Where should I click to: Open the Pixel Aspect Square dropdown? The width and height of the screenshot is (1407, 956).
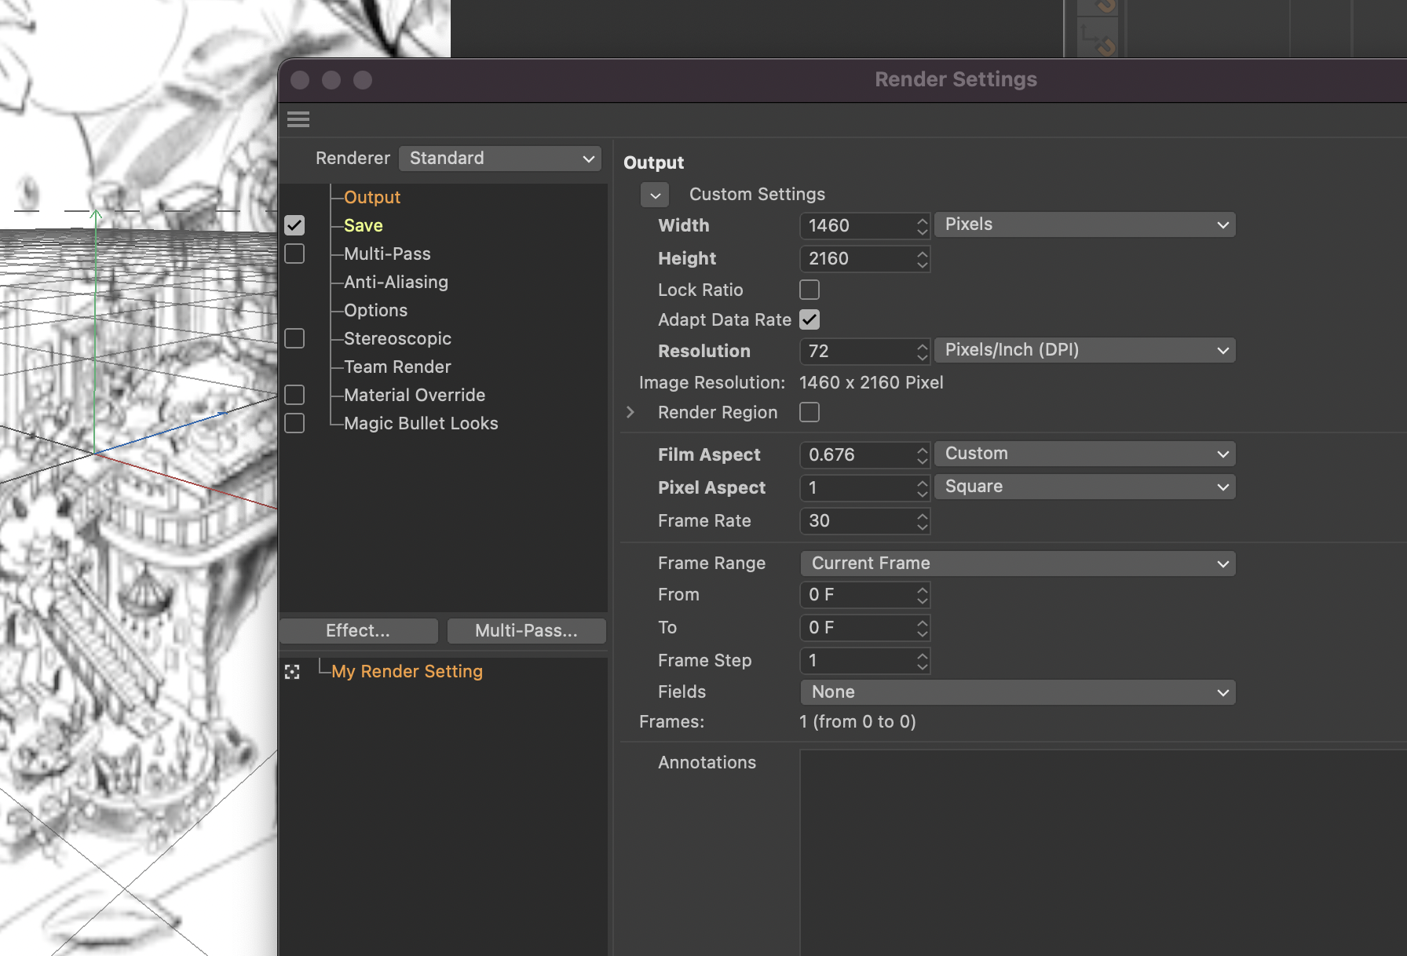(x=1085, y=487)
